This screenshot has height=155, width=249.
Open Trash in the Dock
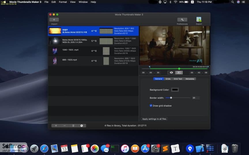click(x=235, y=148)
